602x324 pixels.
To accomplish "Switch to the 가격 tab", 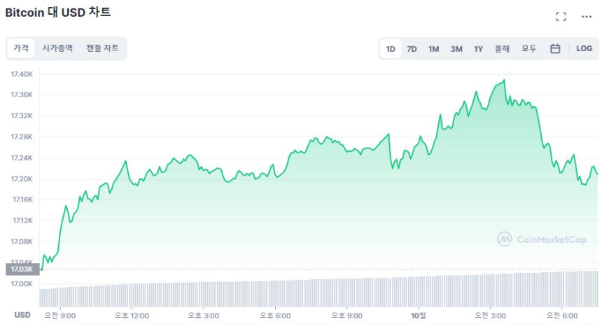I will coord(21,48).
